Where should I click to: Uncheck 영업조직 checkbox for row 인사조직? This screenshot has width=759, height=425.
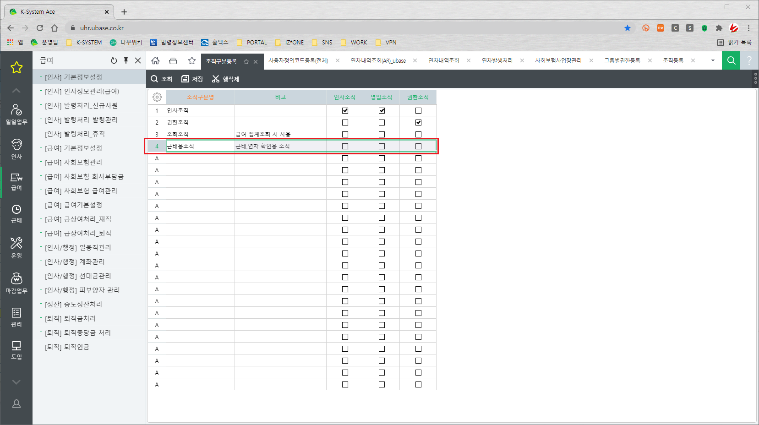click(x=382, y=110)
